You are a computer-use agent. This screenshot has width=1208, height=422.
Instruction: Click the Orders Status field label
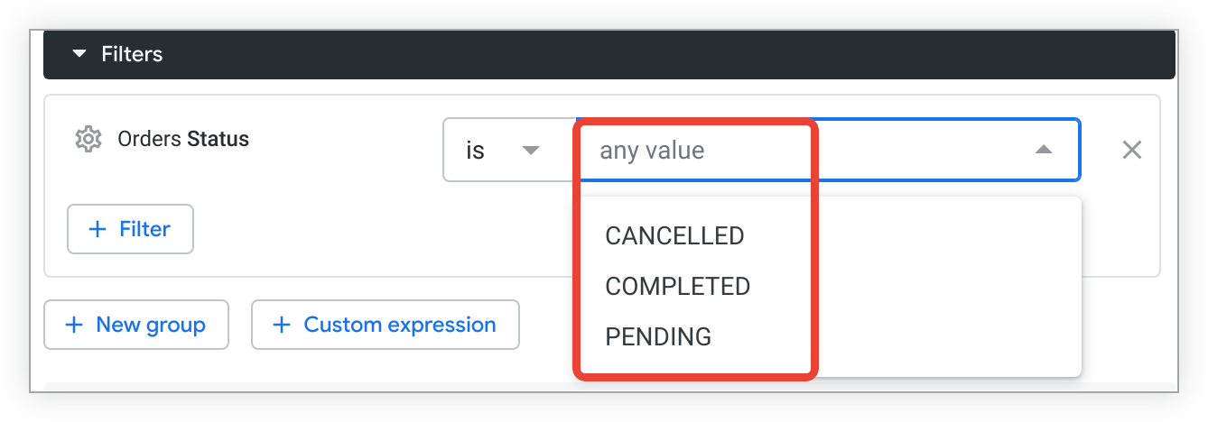tap(183, 140)
